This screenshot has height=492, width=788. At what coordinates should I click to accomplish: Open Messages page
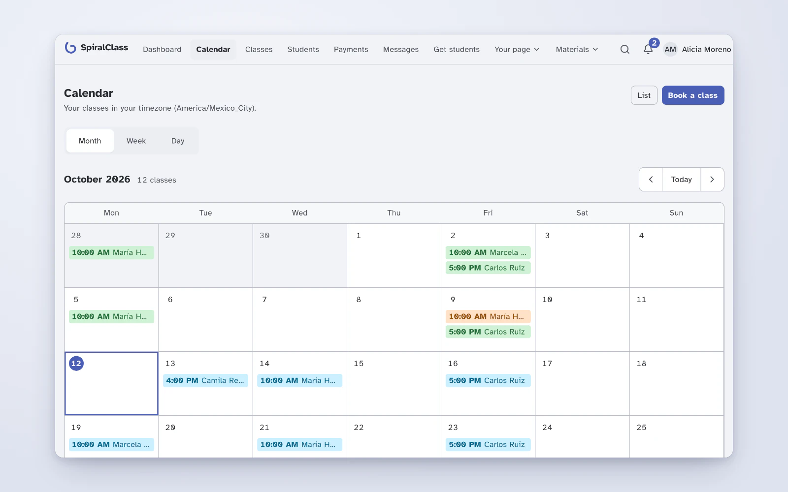[401, 49]
